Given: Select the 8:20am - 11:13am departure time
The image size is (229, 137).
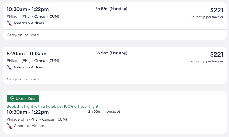Looking at the screenshot, I should pos(27,54).
